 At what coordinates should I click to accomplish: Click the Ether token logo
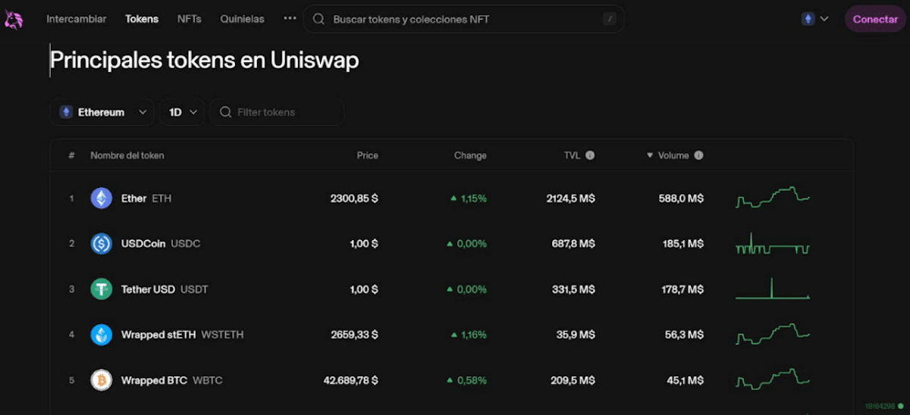click(x=102, y=198)
